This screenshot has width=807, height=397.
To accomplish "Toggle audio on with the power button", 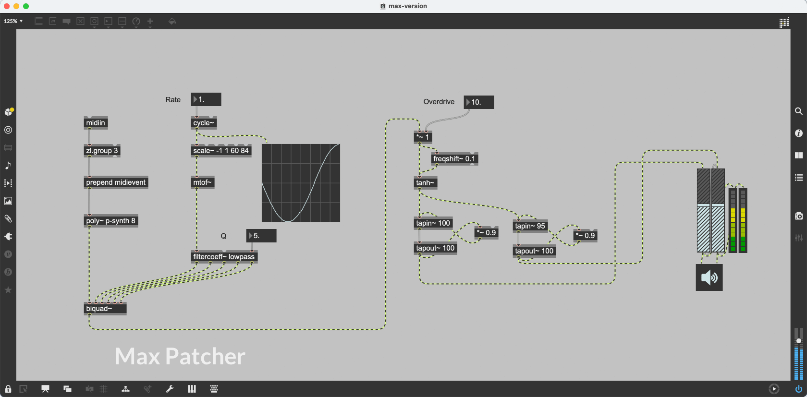I will (798, 389).
